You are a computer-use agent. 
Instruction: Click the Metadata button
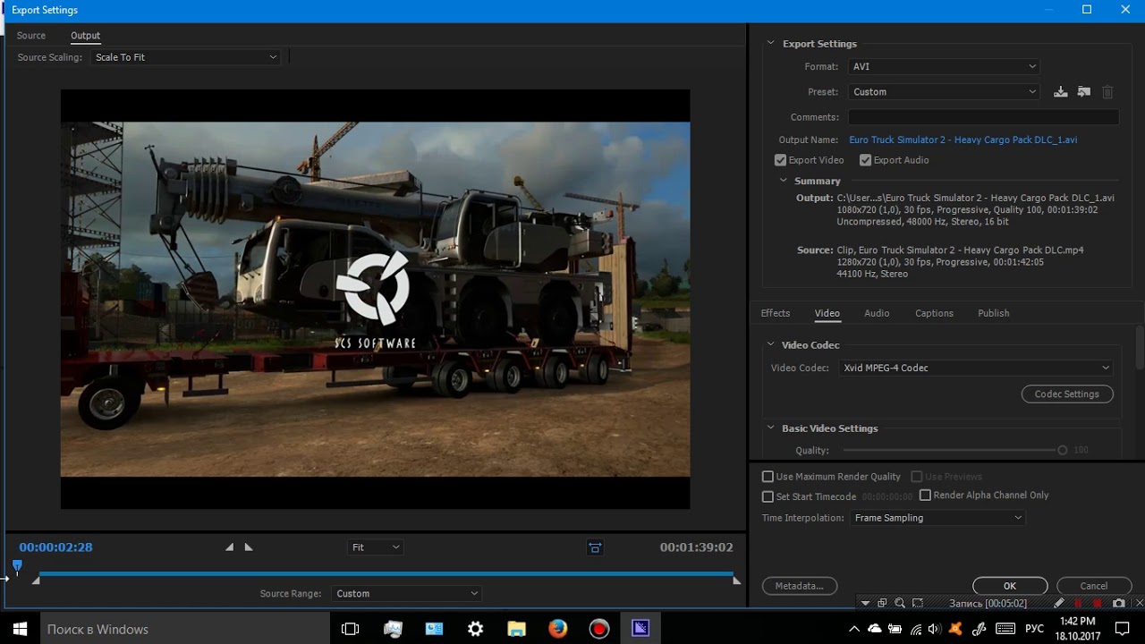pyautogui.click(x=800, y=586)
